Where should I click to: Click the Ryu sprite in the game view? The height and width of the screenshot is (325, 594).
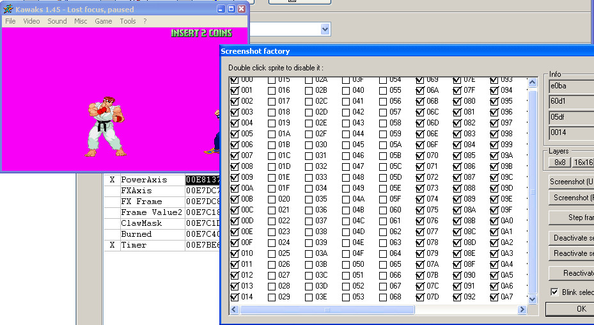coord(106,126)
